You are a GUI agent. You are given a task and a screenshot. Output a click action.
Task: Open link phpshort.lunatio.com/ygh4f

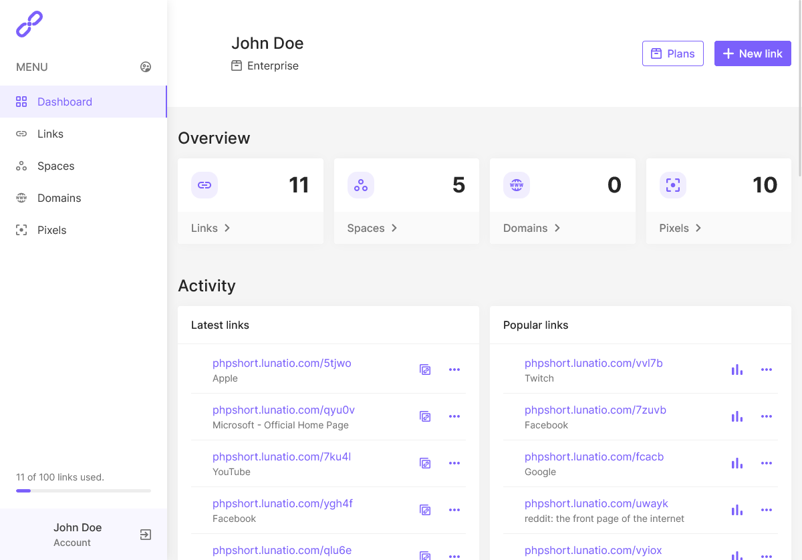click(283, 503)
